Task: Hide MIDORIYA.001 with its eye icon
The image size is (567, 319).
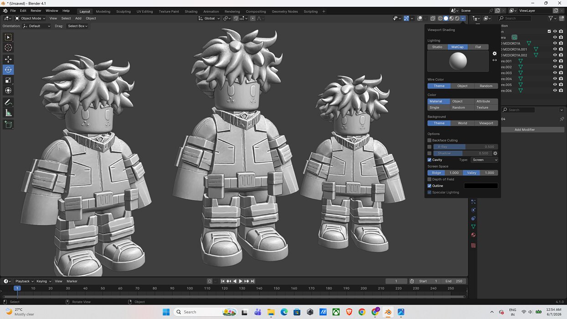Action: tap(555, 49)
